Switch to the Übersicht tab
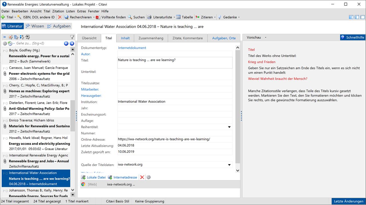This screenshot has height=205, width=366. [89, 38]
